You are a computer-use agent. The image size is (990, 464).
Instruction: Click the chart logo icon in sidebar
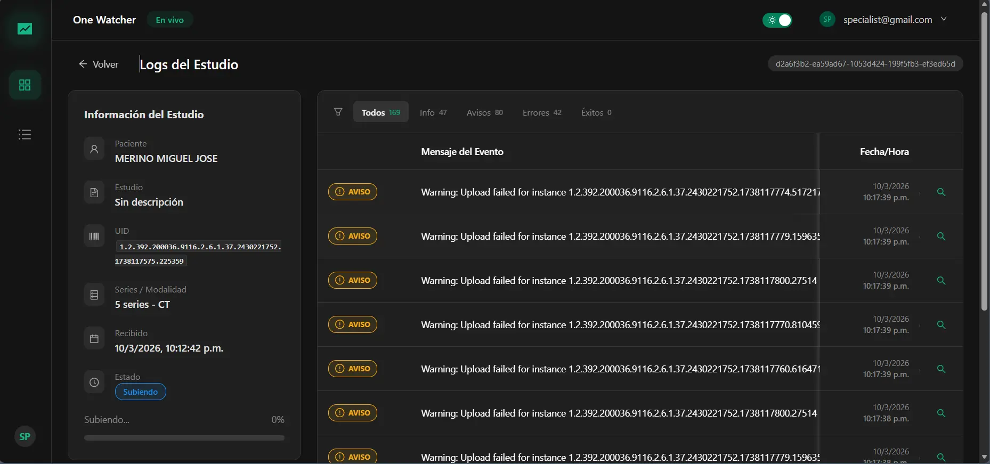(x=25, y=29)
